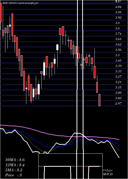Viewport: 128px width, 179px height.
Task: Click the 3.09 price axis label
Action: click(x=118, y=93)
